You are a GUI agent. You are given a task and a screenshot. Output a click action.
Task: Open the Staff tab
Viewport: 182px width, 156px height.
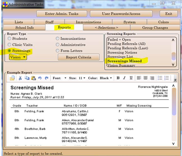(x=49, y=22)
